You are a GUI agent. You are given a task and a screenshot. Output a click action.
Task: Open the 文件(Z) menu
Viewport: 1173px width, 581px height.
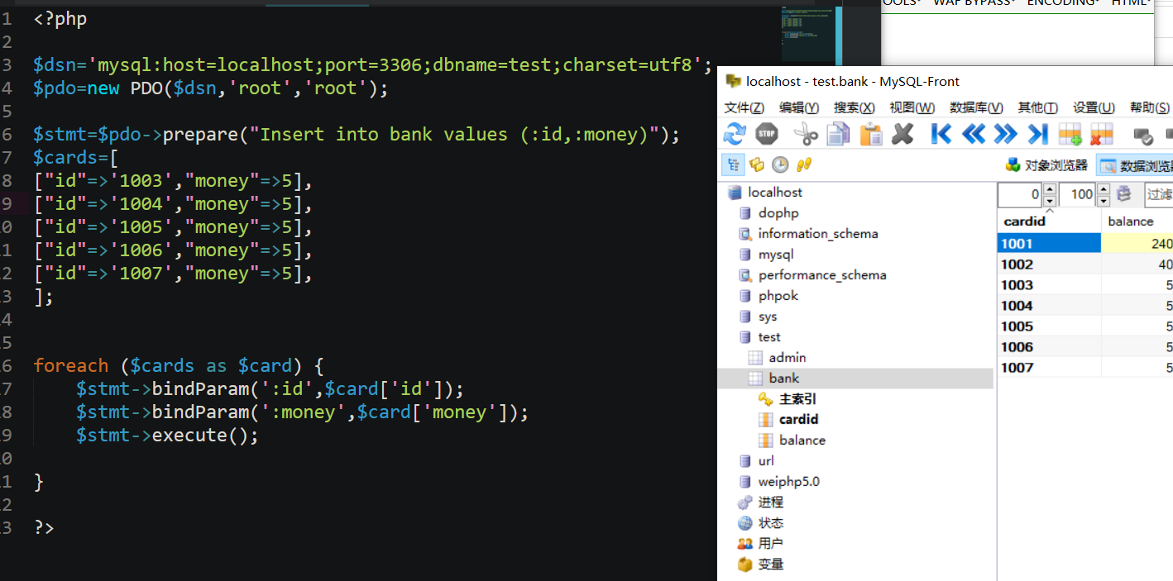click(744, 108)
